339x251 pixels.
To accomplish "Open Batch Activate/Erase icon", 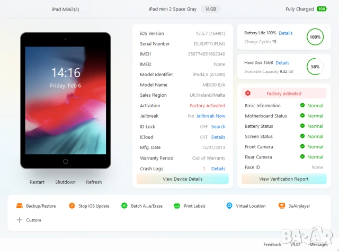I will (x=124, y=206).
